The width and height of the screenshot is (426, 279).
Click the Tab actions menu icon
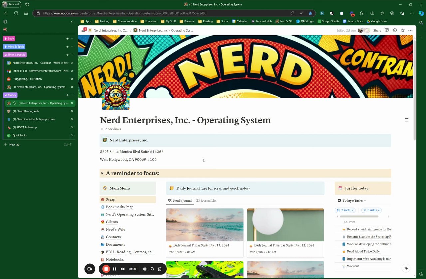[x=5, y=22]
